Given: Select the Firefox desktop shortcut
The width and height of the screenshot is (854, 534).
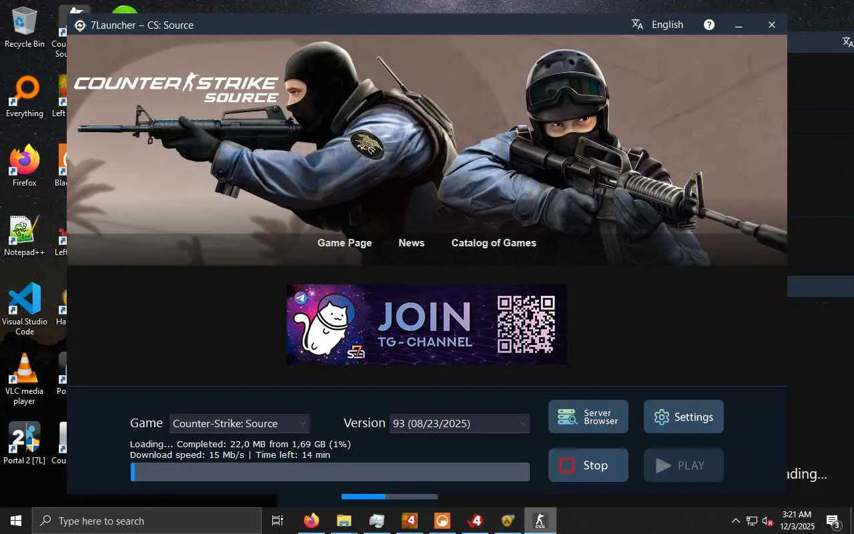Looking at the screenshot, I should click(x=25, y=166).
